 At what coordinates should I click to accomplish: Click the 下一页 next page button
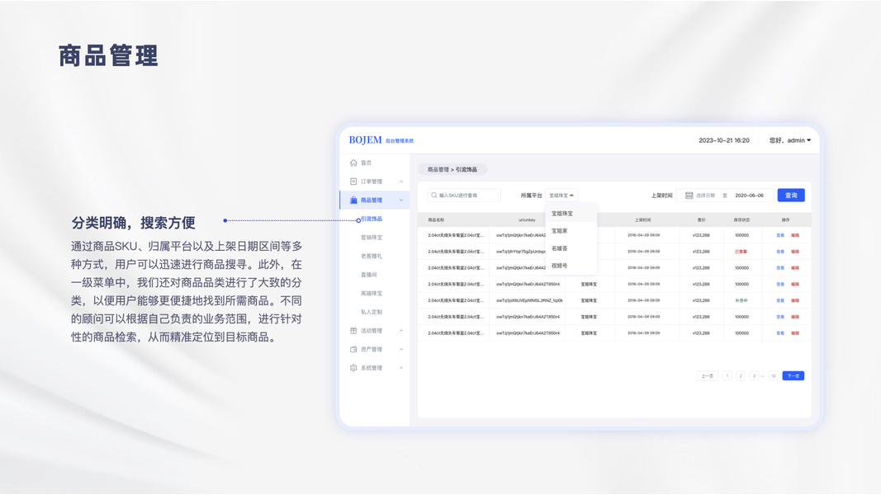point(793,376)
